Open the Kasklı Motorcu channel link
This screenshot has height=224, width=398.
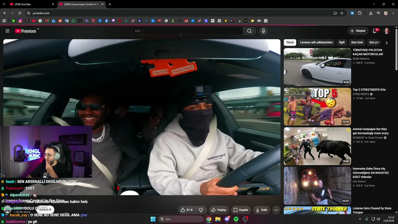pyautogui.click(x=361, y=58)
